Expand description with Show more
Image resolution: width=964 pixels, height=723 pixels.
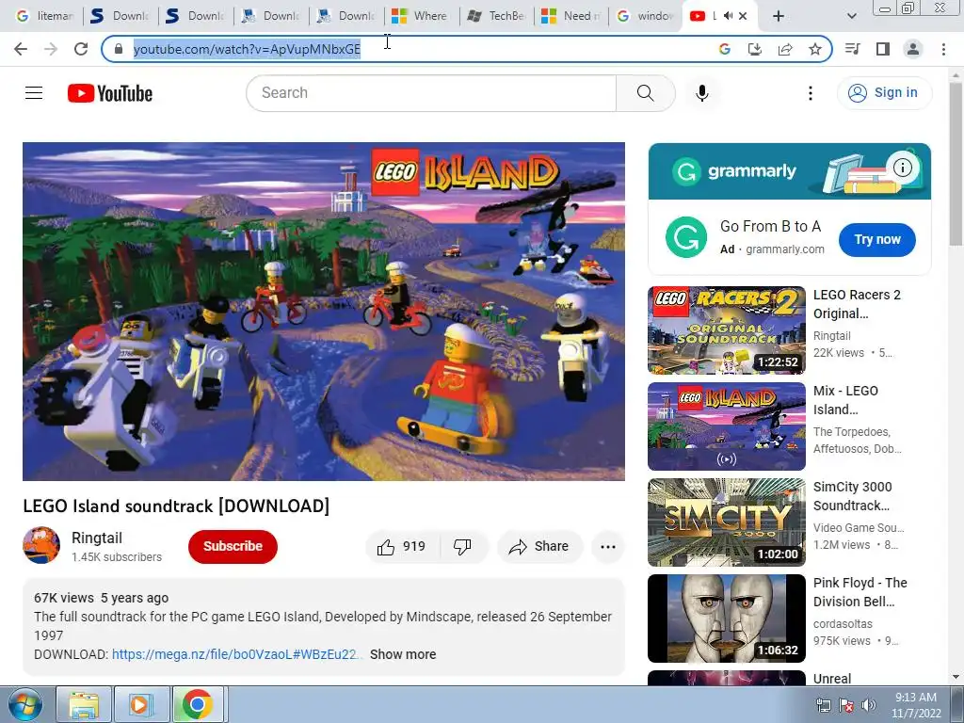(403, 654)
